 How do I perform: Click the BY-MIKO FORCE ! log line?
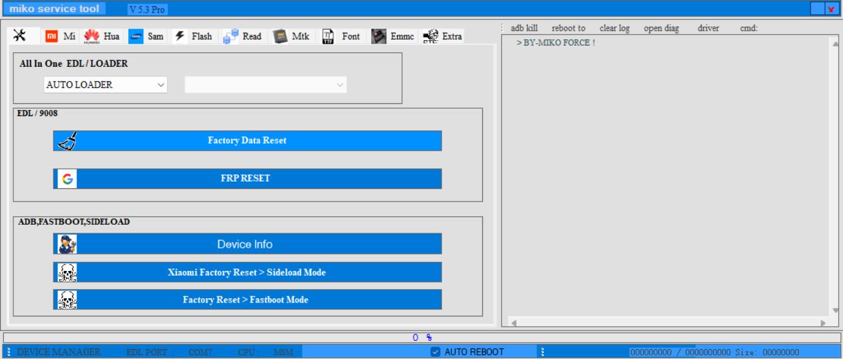[x=555, y=43]
